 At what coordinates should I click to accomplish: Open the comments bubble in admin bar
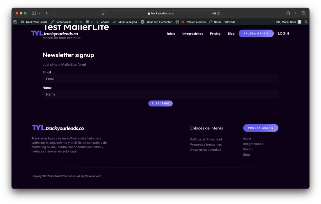coord(89,22)
